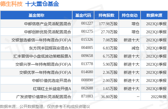Click 2023Q1季报 in the 008890 row
Viewport: 168px width, 109px height.
(156, 80)
